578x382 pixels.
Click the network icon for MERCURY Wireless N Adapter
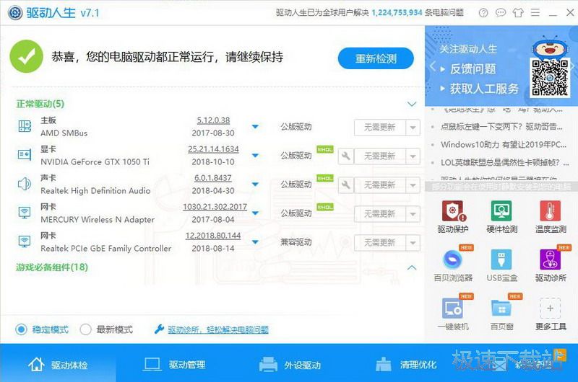point(25,213)
